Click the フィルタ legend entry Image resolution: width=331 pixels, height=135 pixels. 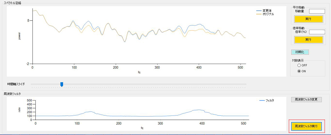(267, 100)
